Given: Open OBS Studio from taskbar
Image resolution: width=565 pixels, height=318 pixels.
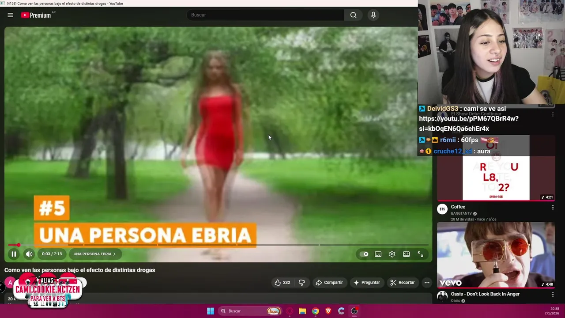Looking at the screenshot, I should click(354, 311).
